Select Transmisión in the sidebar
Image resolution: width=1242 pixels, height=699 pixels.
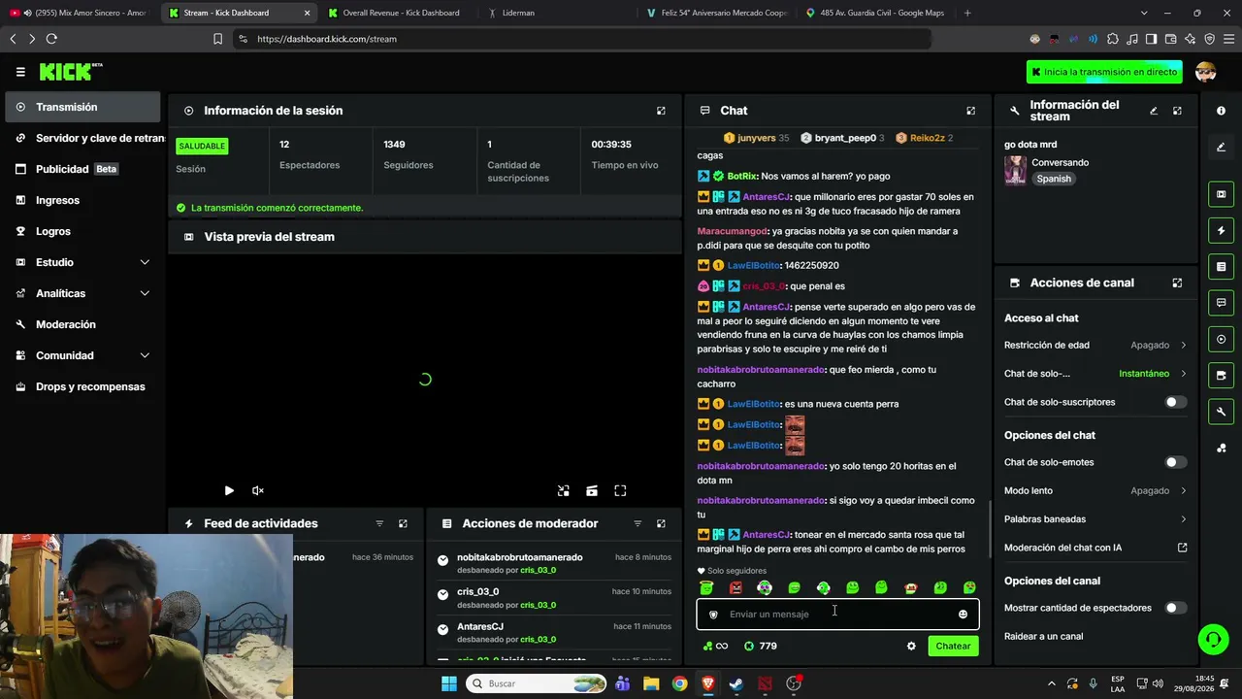82,107
